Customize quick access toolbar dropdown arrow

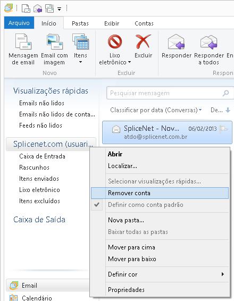(60, 9)
